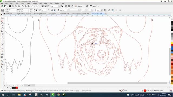173x97 pixels.
Task: Select the Color Eyedropper tool in the toolbox
Action: click(2, 61)
